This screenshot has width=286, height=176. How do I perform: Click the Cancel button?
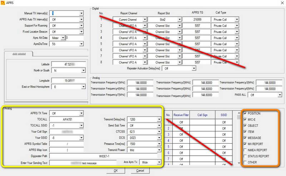(140, 171)
